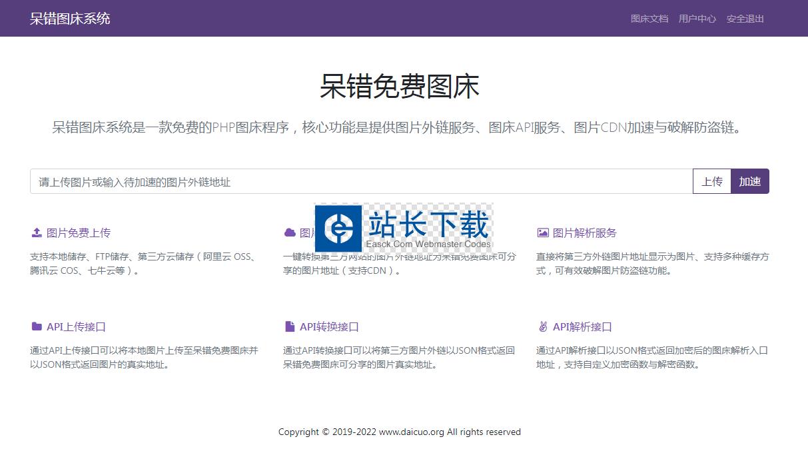The height and width of the screenshot is (457, 808).
Task: Select the API转换接口 heading text
Action: (x=329, y=326)
